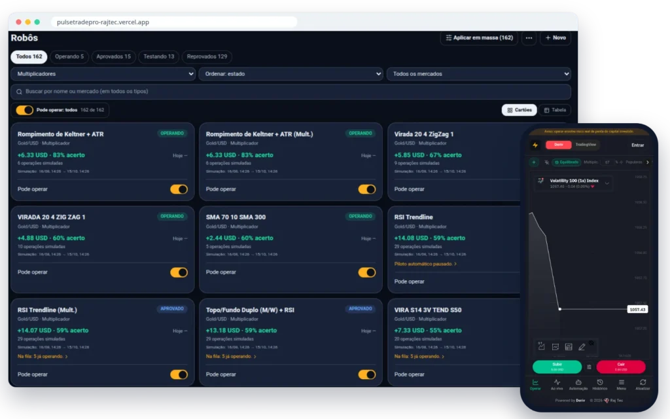670x419 pixels.
Task: Select the 'Reprovados 129' tab
Action: click(207, 56)
